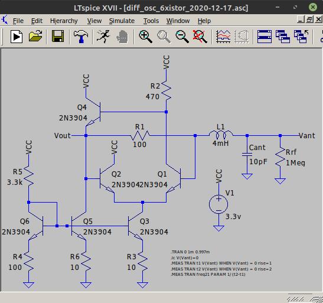Open the Help menu
323x303 pixels.
(204, 21)
